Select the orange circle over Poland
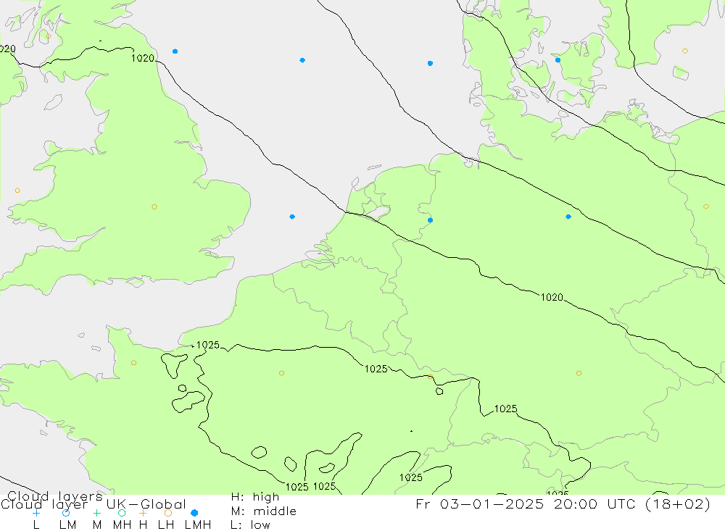This screenshot has height=531, width=725. 706,206
